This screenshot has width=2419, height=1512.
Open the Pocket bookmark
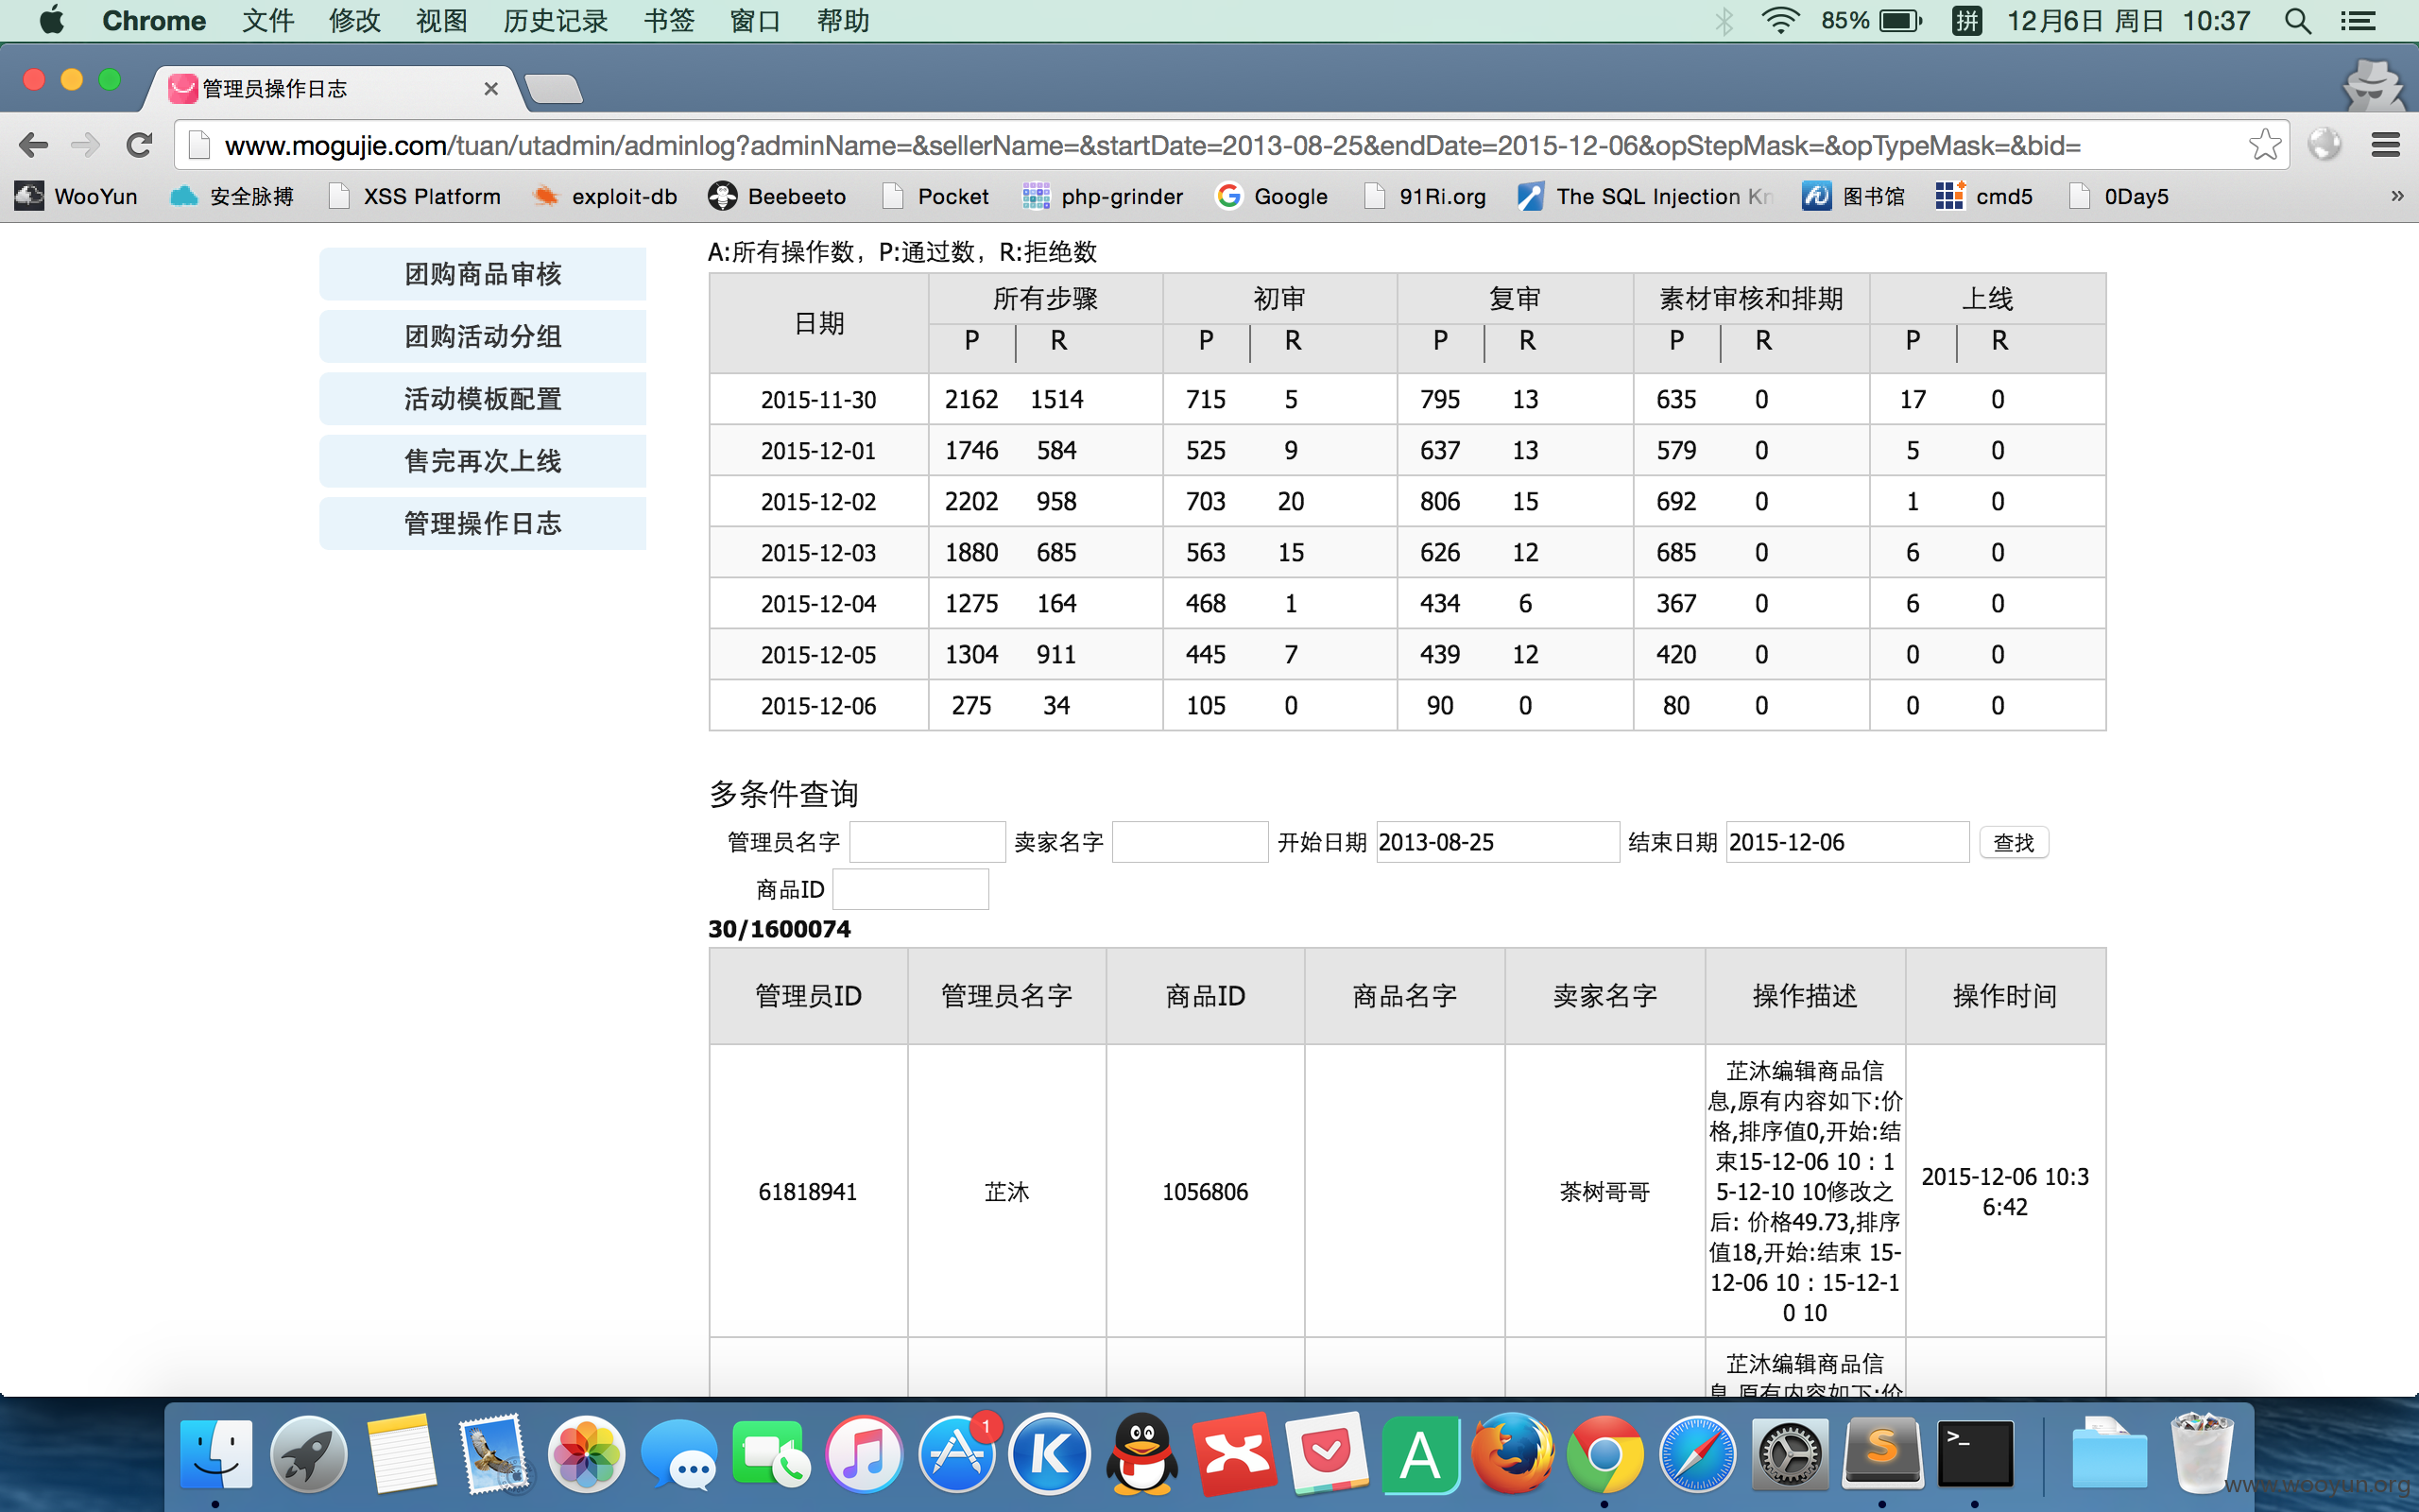pos(935,197)
